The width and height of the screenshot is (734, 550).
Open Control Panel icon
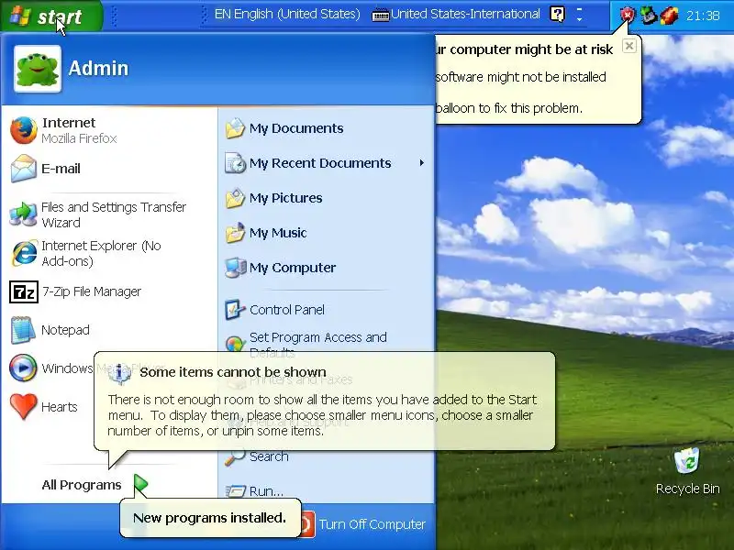[x=235, y=310]
